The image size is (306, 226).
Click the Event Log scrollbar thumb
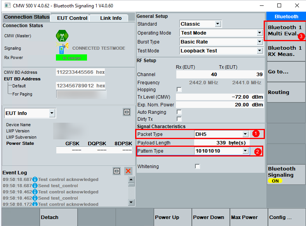[131, 184]
